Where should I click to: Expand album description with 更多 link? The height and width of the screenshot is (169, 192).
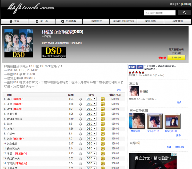119,90
